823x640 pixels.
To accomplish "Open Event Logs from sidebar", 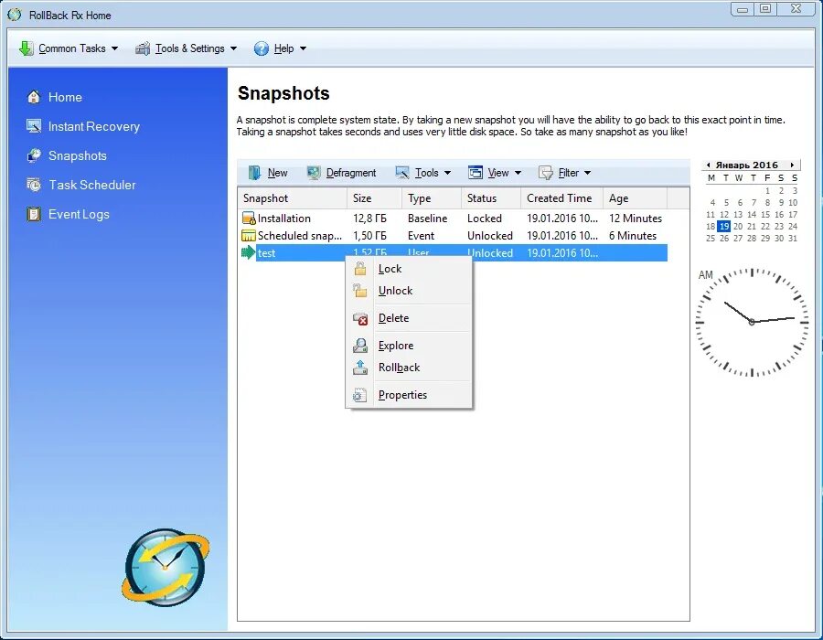I will coord(79,214).
